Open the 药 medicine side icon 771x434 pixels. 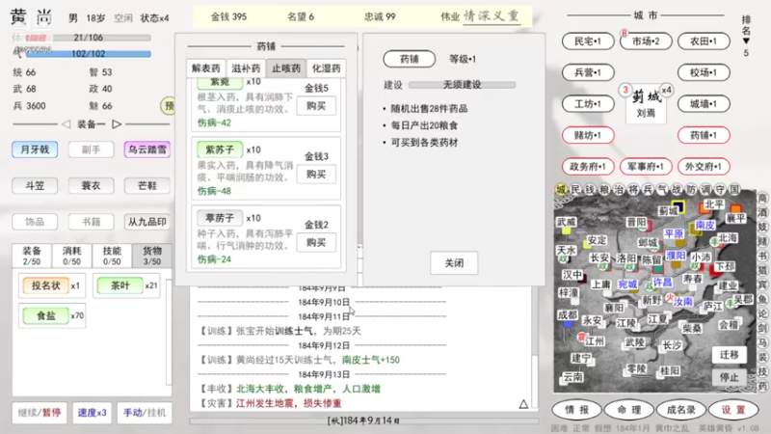(x=762, y=386)
